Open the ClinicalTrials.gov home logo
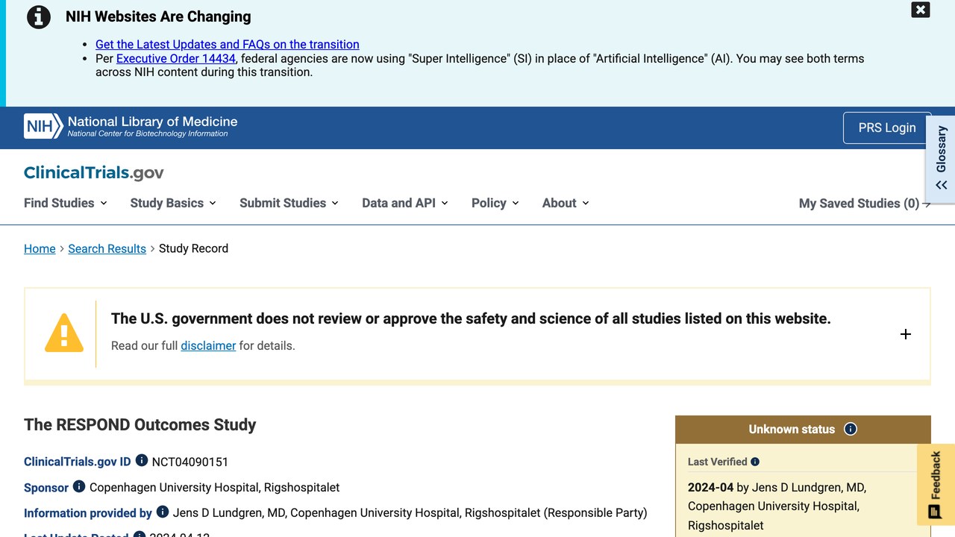 94,173
